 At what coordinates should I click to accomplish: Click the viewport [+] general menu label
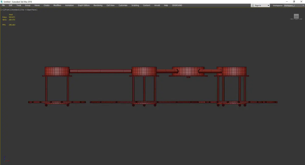(2, 10)
